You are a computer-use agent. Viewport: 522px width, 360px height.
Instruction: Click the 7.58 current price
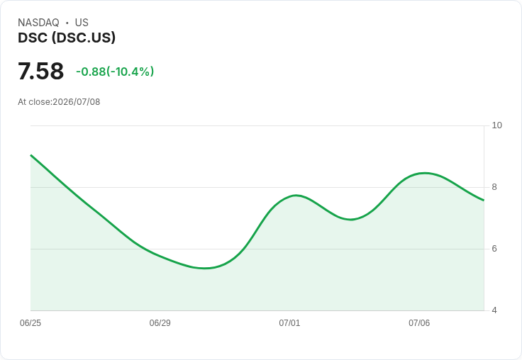coord(40,71)
